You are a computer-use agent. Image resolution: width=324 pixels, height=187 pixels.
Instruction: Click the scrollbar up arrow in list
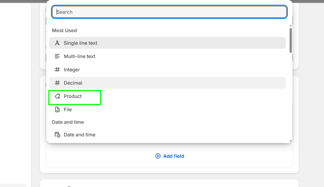[x=291, y=25]
